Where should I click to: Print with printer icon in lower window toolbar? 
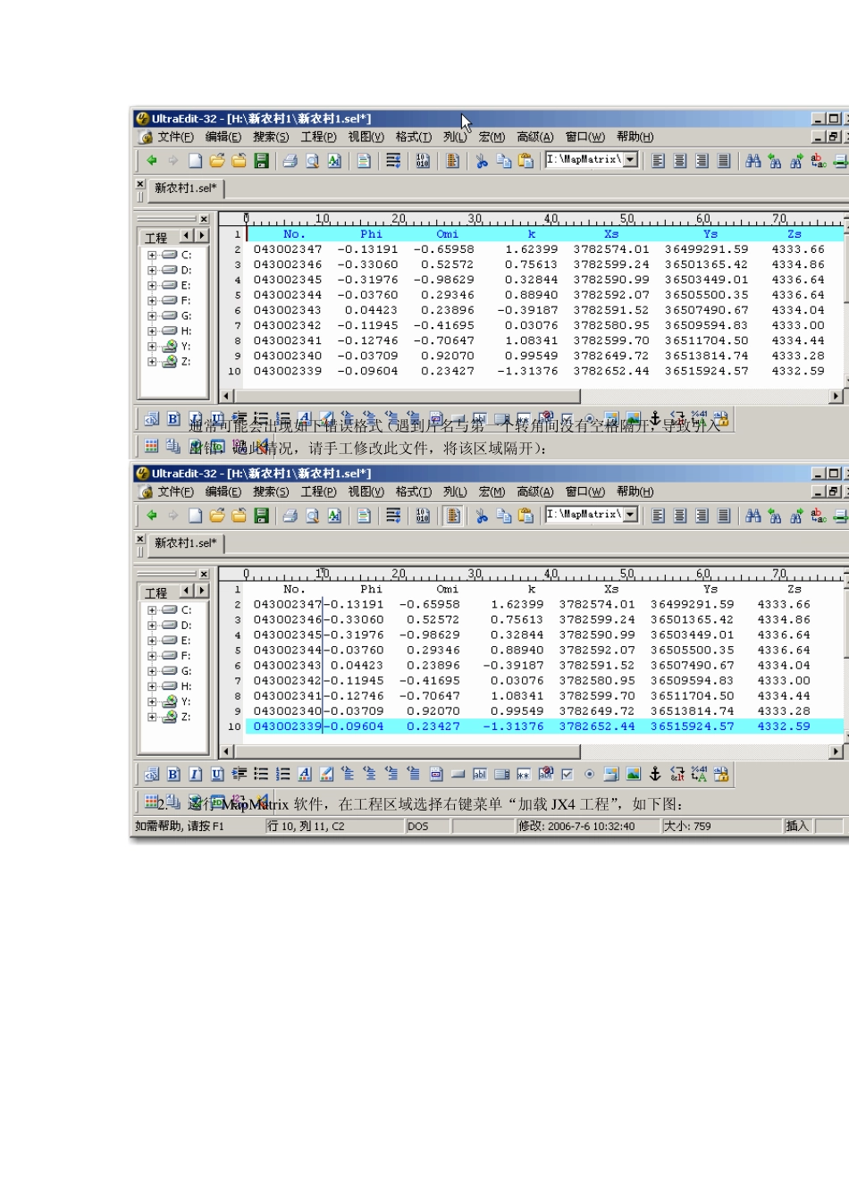pos(290,516)
